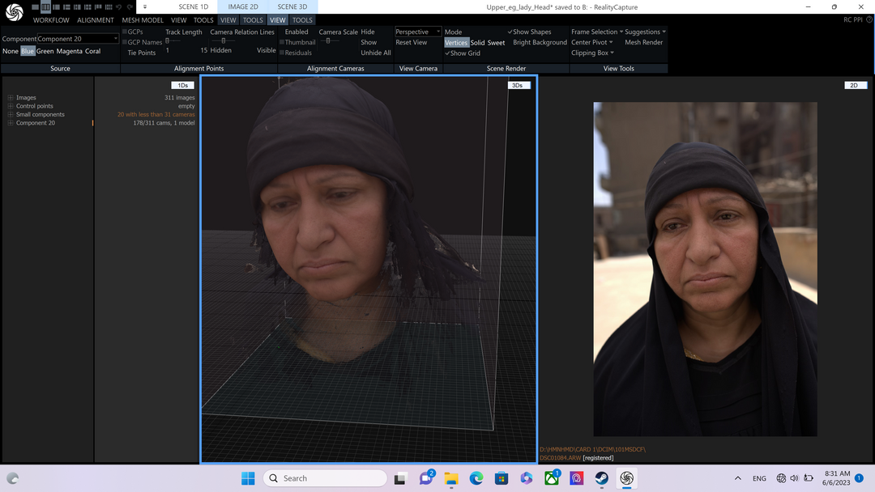Click the ribbon pin icon beside SCENE 1D
The image size is (875, 492).
click(x=144, y=6)
